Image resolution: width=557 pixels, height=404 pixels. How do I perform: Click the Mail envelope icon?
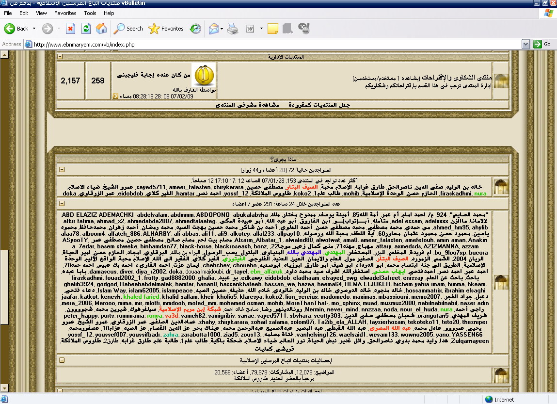214,29
